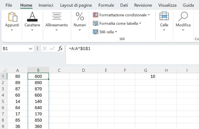Image resolution: width=199 pixels, height=129 pixels.
Task: Switch to the Guida tab
Action: click(188, 5)
